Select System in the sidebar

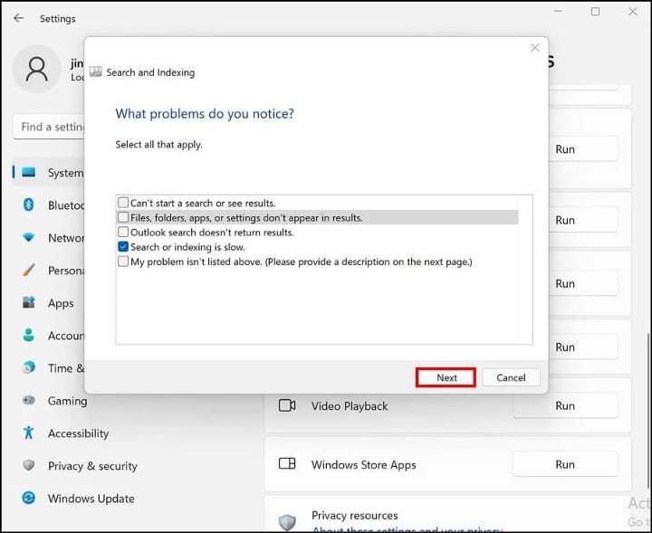tap(49, 173)
